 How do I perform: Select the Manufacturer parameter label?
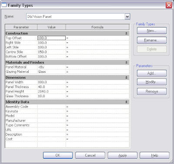click(x=16, y=121)
